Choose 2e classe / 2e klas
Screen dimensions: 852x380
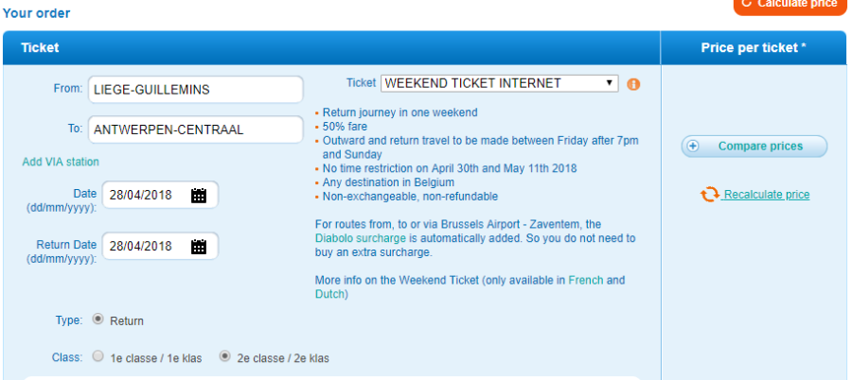[225, 357]
